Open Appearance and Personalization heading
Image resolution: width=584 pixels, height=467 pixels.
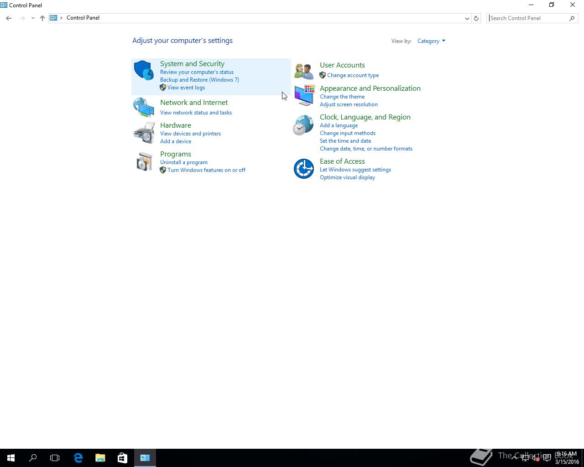pos(370,88)
